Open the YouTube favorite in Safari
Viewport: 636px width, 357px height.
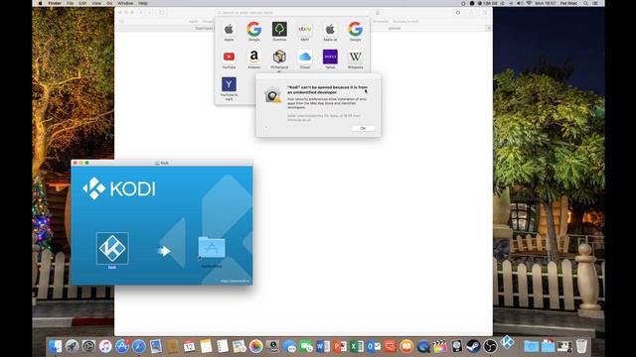click(229, 58)
